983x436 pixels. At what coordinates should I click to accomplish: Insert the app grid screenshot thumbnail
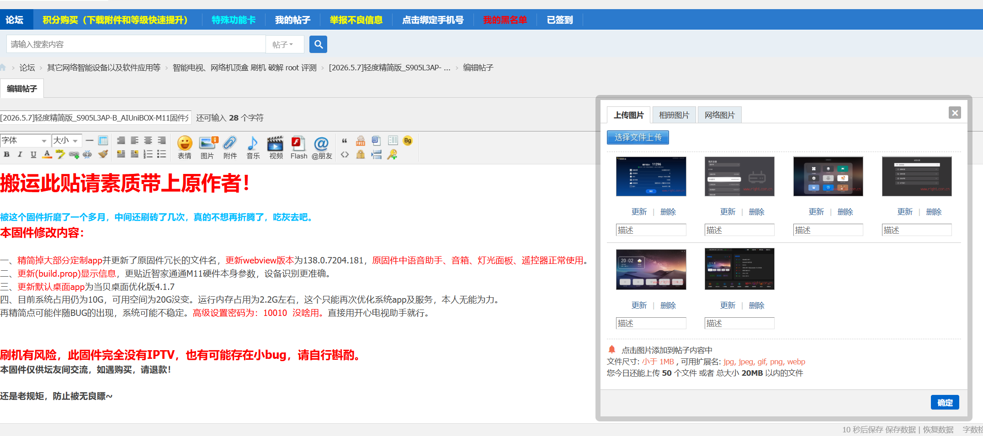828,176
